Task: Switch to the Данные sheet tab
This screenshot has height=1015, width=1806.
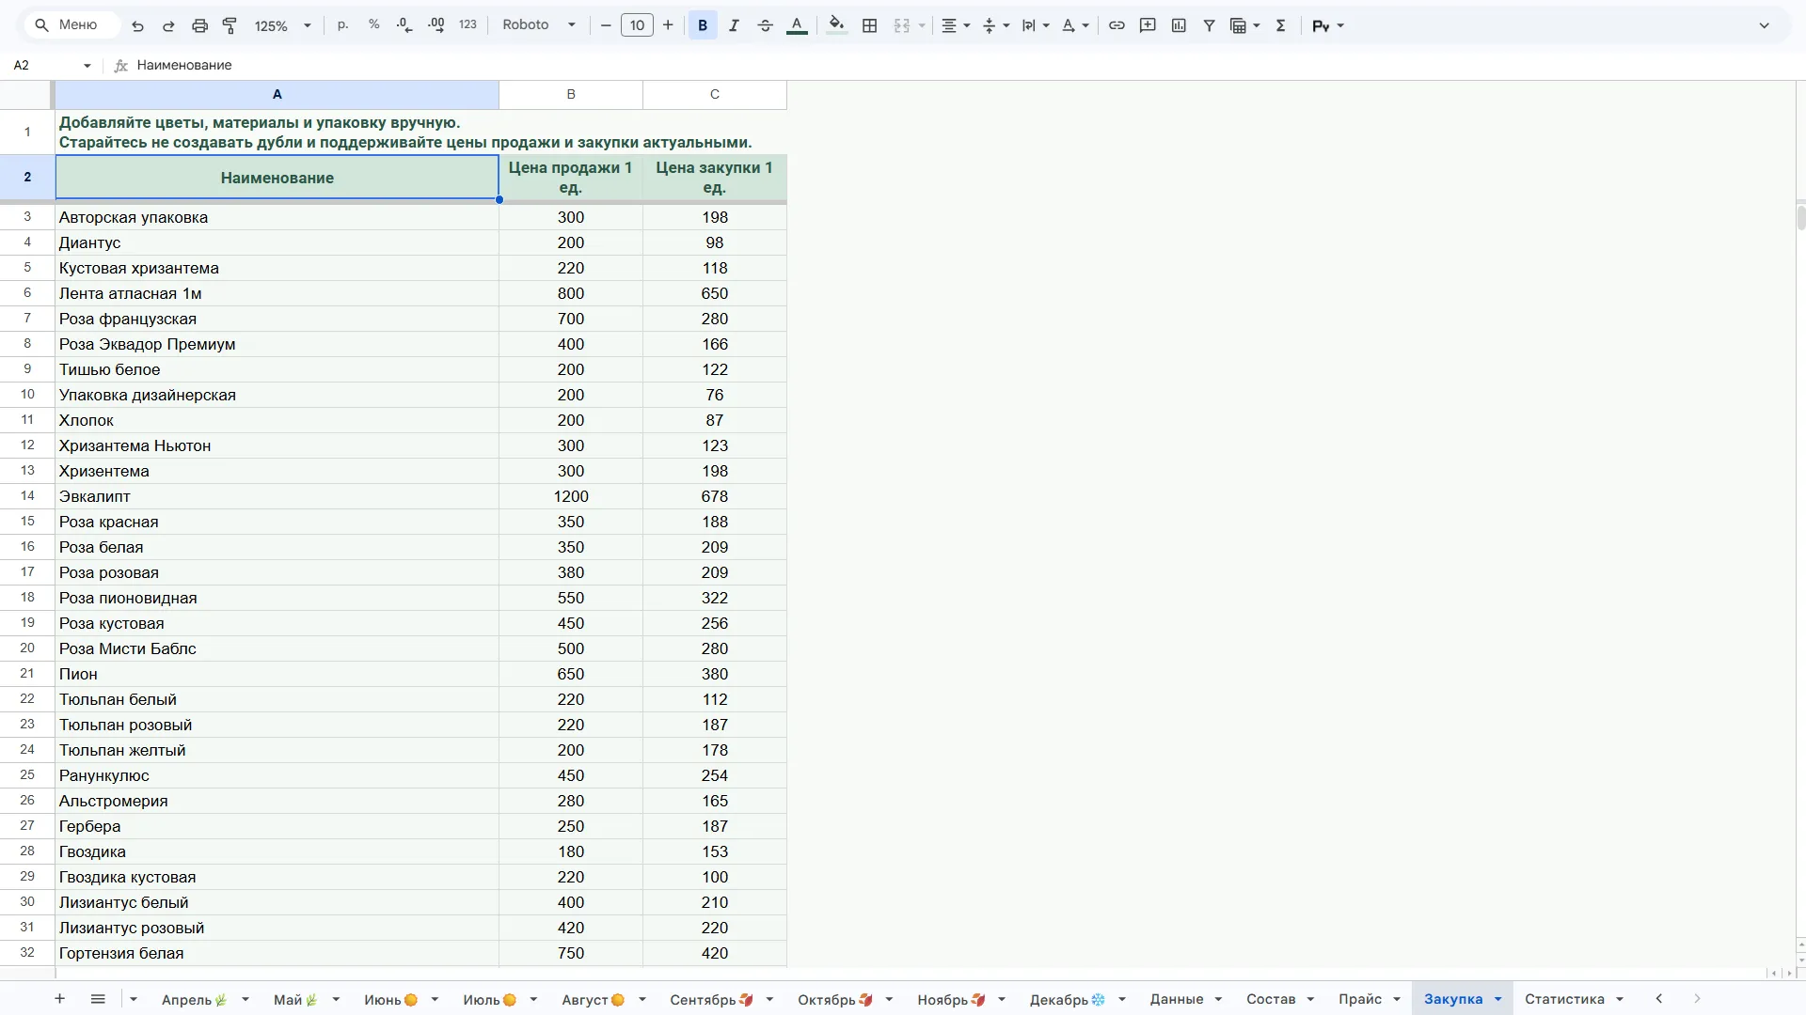Action: click(1177, 999)
